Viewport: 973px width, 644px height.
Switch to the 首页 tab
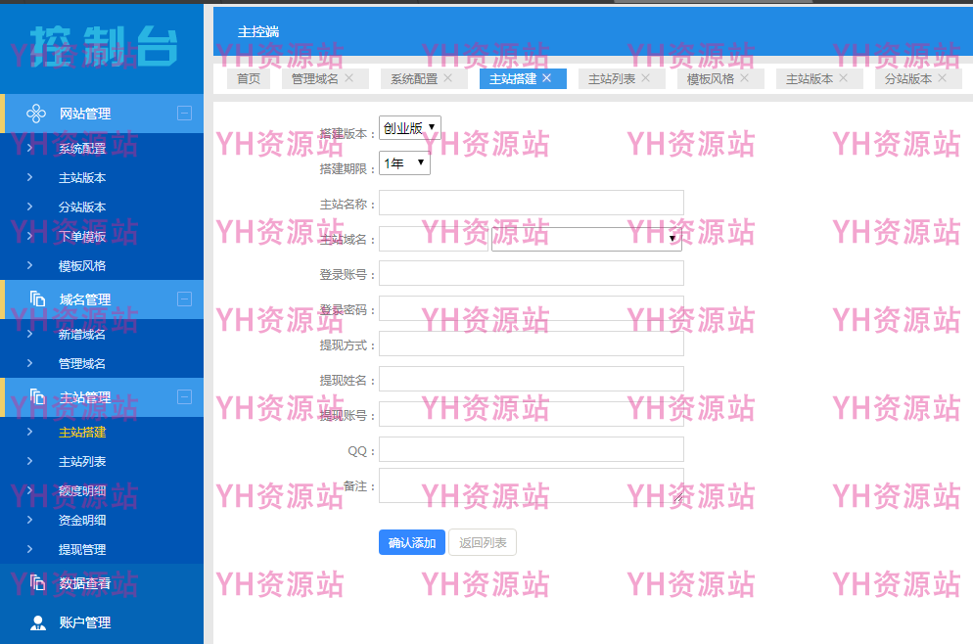click(249, 79)
